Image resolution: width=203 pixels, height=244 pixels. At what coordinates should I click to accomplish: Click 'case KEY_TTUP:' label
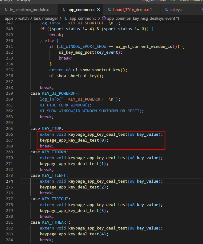[x=47, y=129]
